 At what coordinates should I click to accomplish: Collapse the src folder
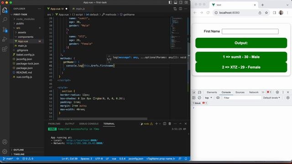coord(18,28)
